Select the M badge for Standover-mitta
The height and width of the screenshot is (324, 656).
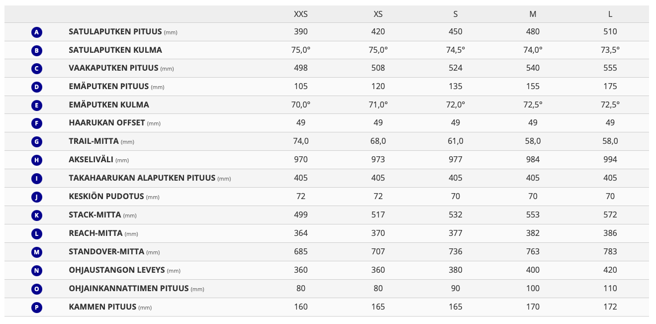(x=36, y=252)
